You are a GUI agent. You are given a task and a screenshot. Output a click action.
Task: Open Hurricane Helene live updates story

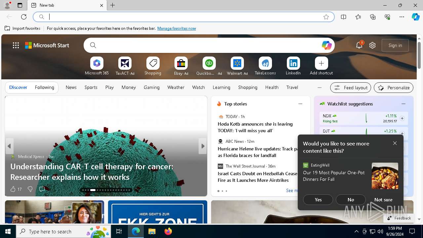(x=257, y=152)
